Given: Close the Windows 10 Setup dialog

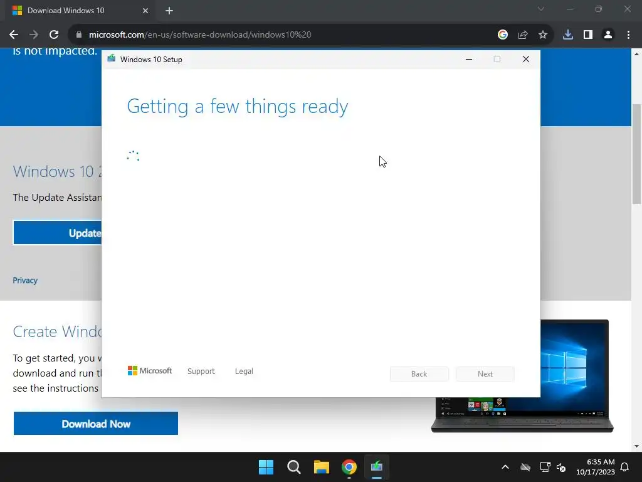Looking at the screenshot, I should click(526, 60).
